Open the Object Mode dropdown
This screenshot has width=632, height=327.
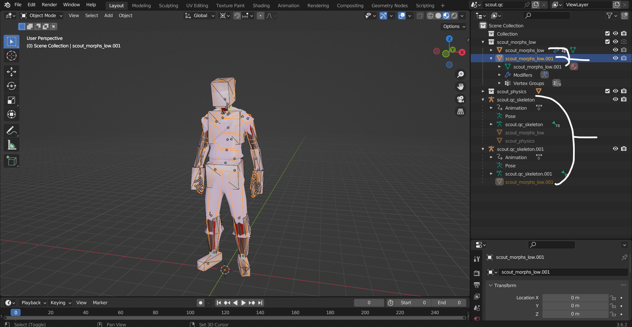click(41, 15)
